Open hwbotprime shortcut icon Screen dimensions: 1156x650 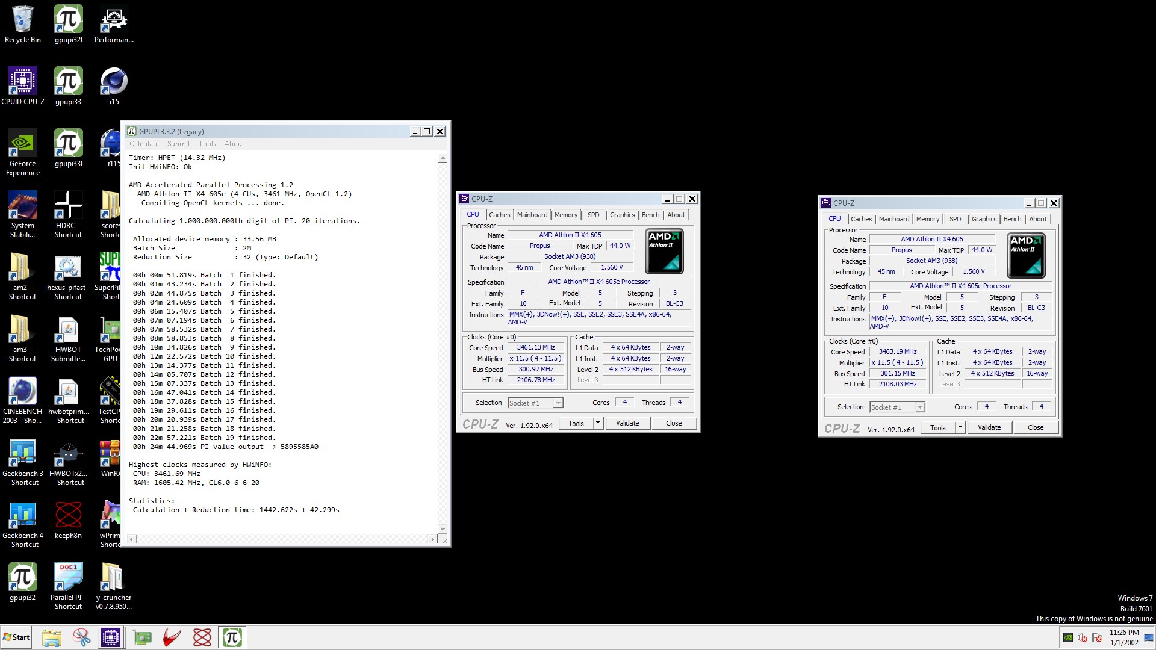point(68,400)
